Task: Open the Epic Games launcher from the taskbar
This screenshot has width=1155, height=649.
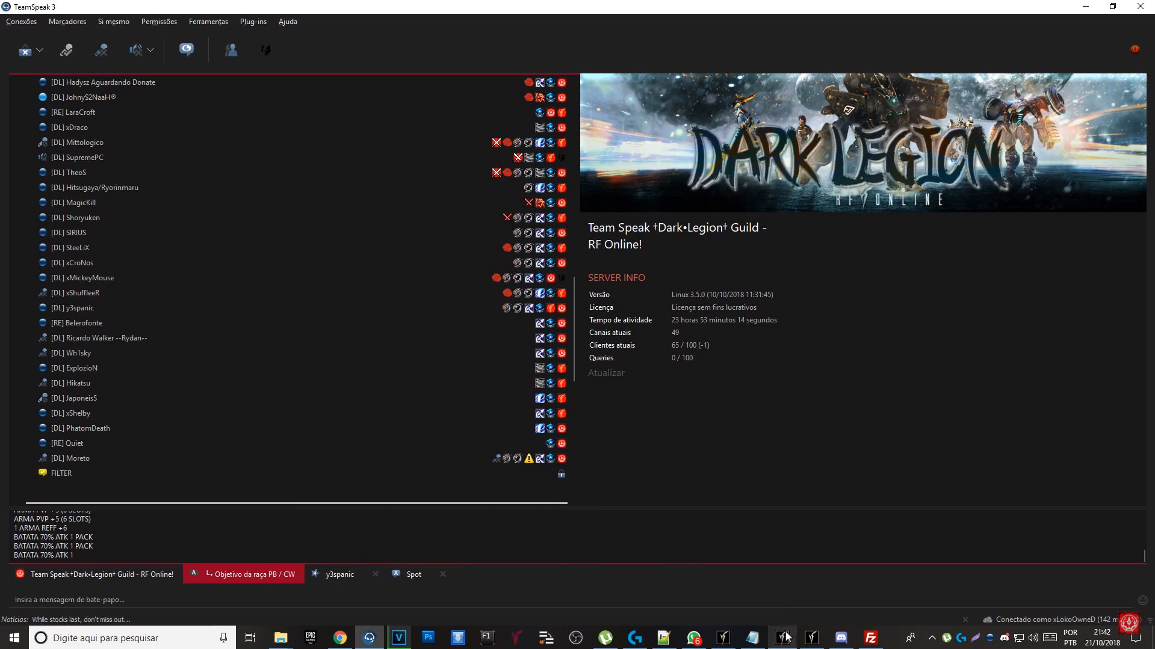Action: (x=311, y=638)
